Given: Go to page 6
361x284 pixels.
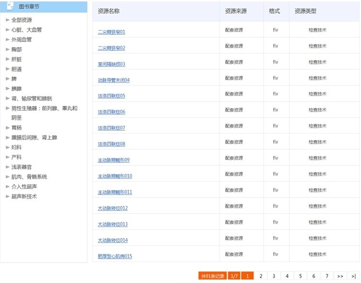Looking at the screenshot, I should [314, 276].
